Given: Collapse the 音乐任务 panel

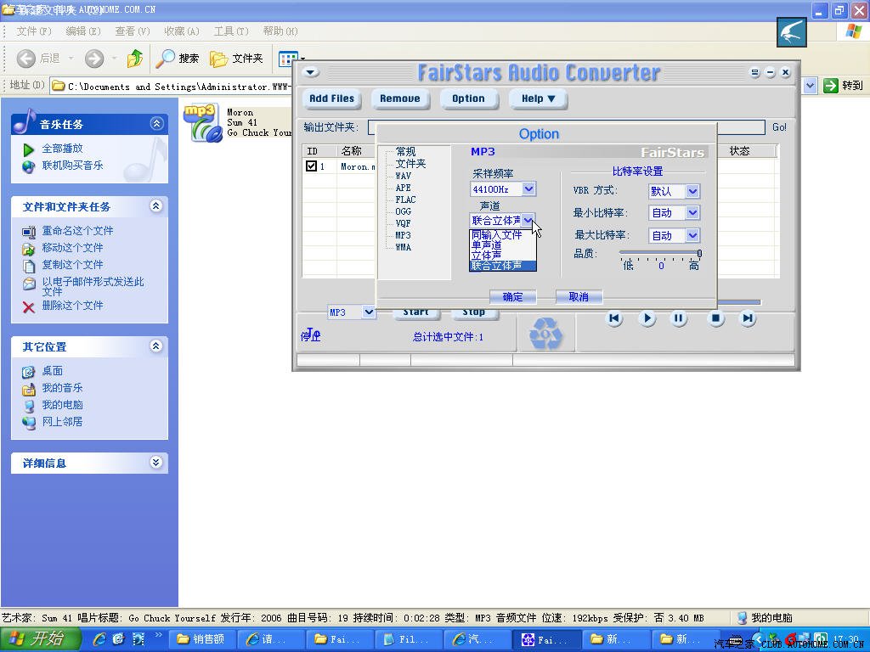Looking at the screenshot, I should (x=156, y=124).
